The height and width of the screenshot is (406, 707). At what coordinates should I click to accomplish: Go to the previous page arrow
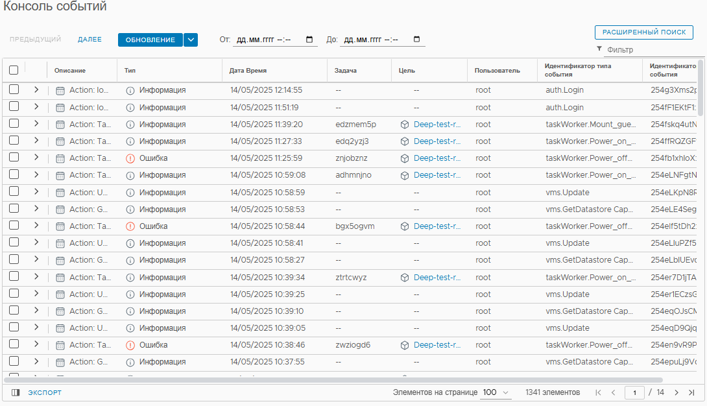[x=613, y=392]
